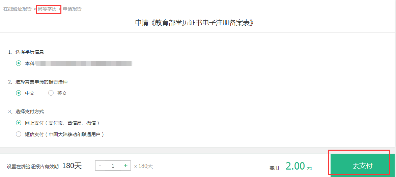Image resolution: width=396 pixels, height=177 pixels.
Task: Choose 中文 as the report language
Action: 19,93
